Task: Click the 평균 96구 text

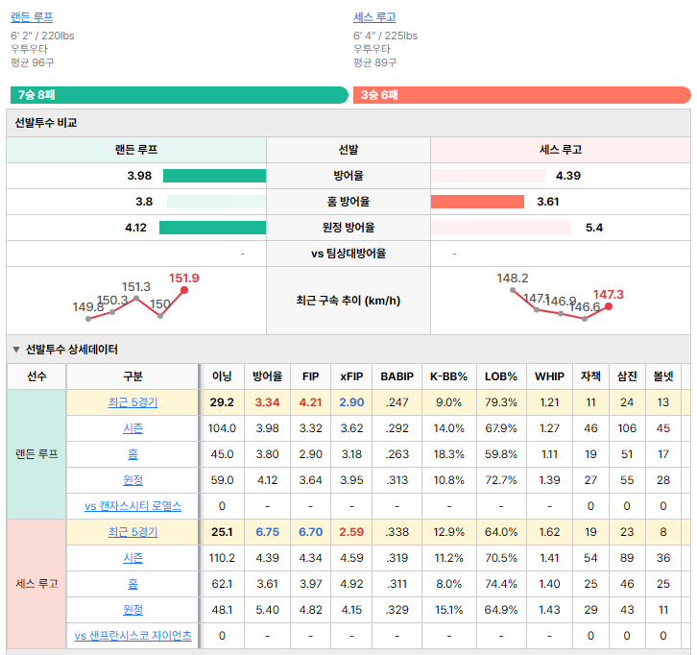Action: coord(33,62)
